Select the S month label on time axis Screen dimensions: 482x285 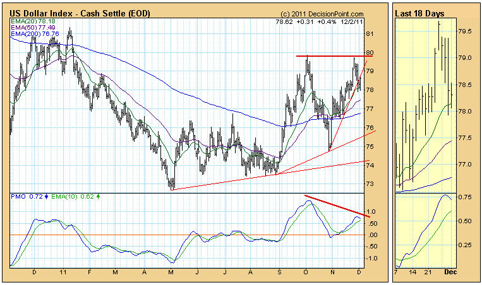[x=279, y=272]
